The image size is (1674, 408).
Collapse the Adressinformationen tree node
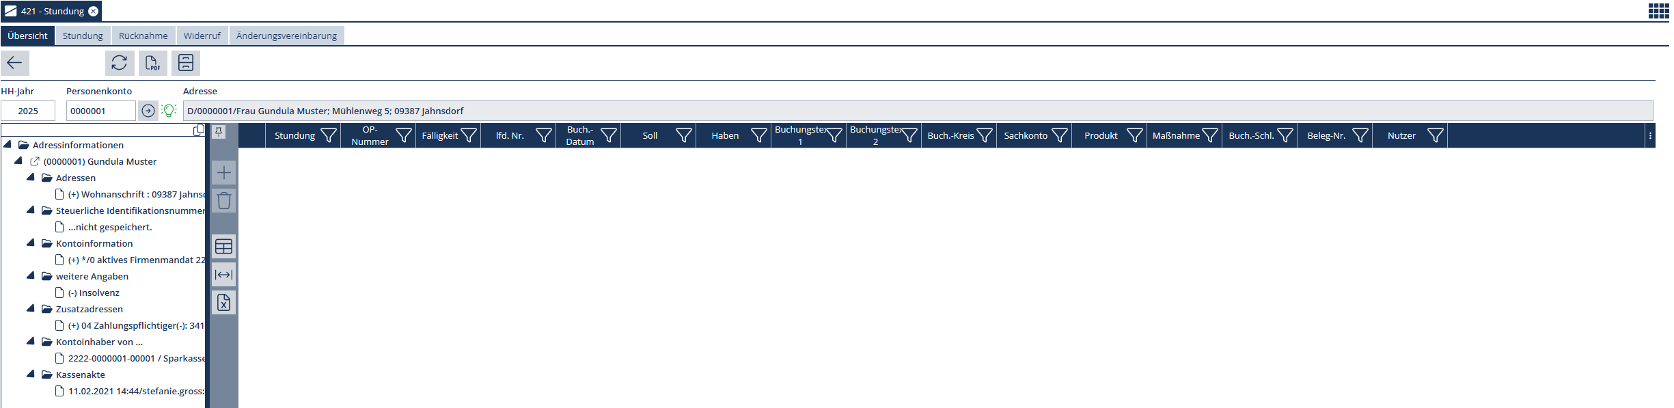pos(8,145)
